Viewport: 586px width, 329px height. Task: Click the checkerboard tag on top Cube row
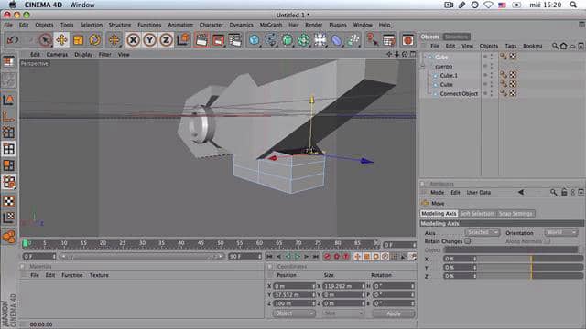(x=513, y=57)
